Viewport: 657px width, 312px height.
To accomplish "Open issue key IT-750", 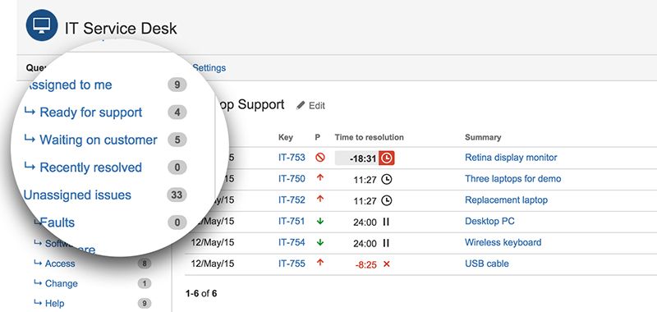I will click(x=292, y=179).
